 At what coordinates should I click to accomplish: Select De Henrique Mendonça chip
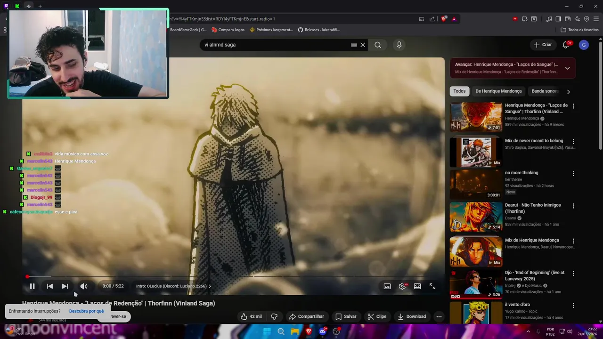point(498,91)
